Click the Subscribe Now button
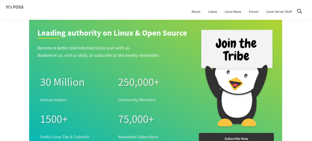The image size is (312, 141). tap(236, 137)
